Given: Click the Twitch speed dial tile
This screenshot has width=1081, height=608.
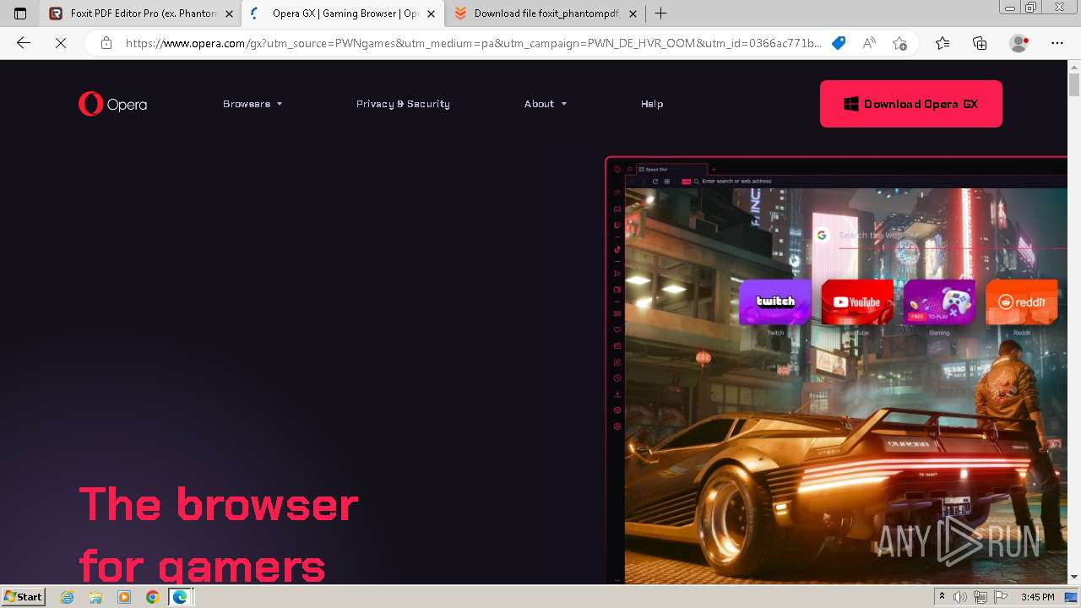Looking at the screenshot, I should [775, 302].
